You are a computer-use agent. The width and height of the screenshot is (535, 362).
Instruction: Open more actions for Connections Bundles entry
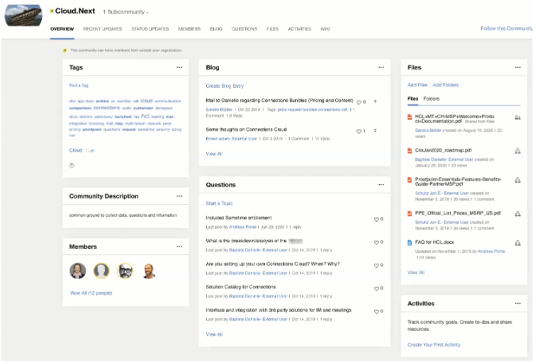click(x=375, y=101)
